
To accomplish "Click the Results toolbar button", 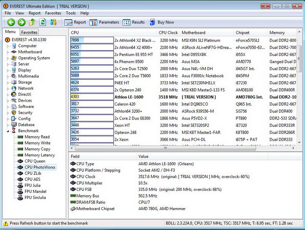I will pos(134,22).
